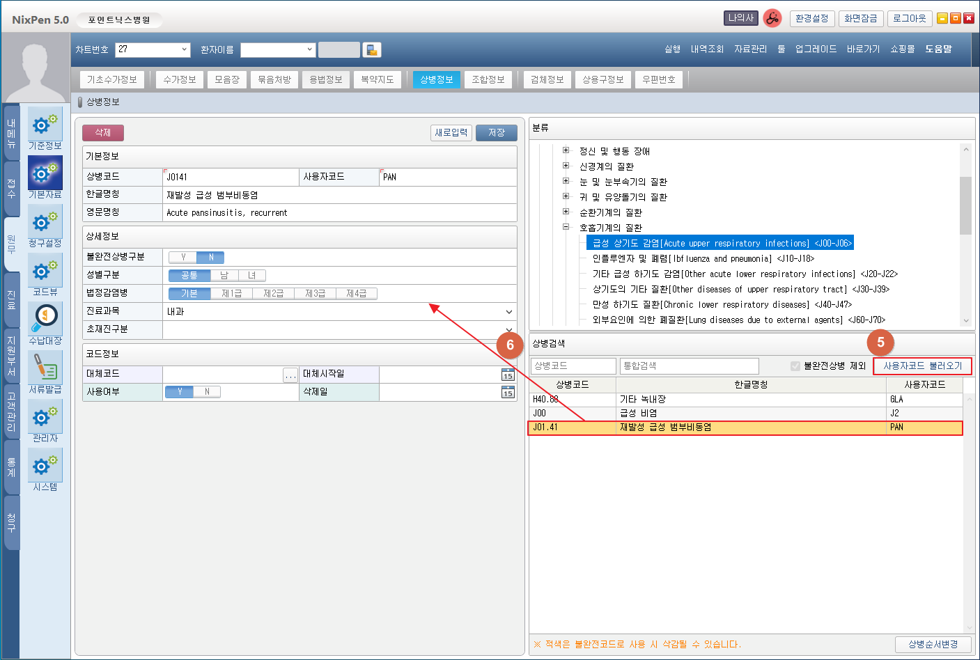The height and width of the screenshot is (660, 980).
Task: Open the 수납대장 icon
Action: [x=45, y=319]
